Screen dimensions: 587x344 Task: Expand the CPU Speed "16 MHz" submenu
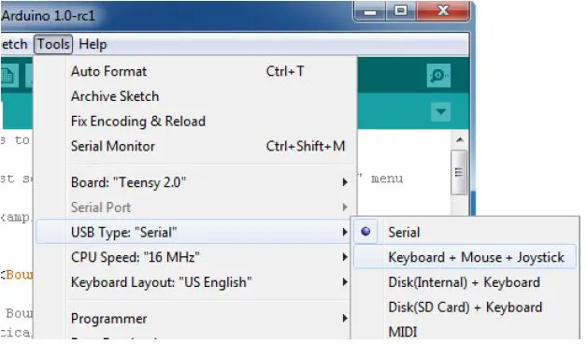pyautogui.click(x=193, y=257)
